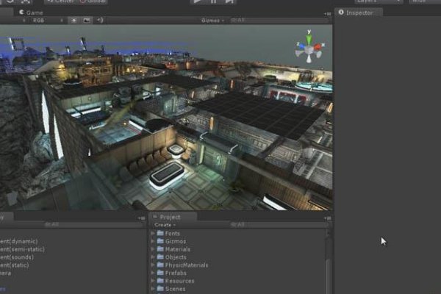Expand the Prefabs folder arrow

(x=153, y=273)
